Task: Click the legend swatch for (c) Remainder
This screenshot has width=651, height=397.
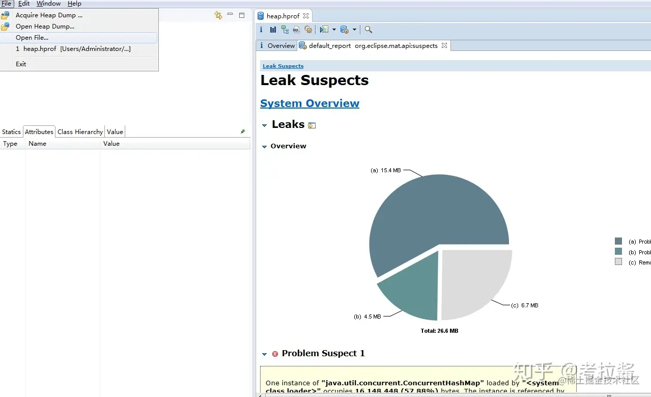Action: 618,261
